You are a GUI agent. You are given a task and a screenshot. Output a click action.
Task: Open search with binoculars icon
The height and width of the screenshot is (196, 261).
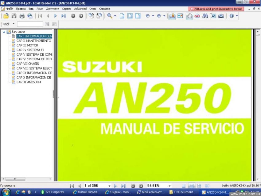pyautogui.click(x=205, y=16)
